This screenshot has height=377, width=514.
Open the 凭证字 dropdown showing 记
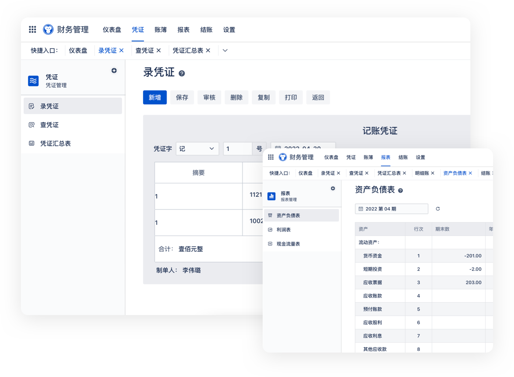click(197, 149)
